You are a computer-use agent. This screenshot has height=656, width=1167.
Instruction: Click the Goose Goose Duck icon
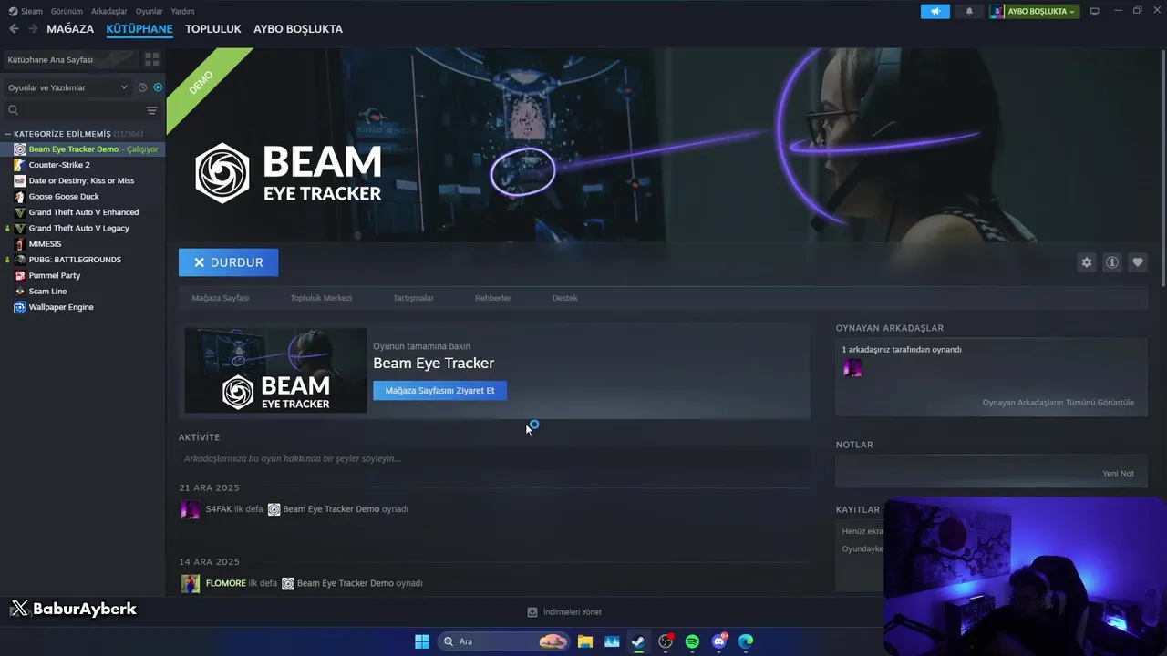click(x=20, y=197)
